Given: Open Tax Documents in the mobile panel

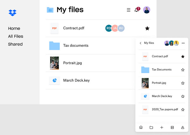Looking at the screenshot, I should [161, 70].
